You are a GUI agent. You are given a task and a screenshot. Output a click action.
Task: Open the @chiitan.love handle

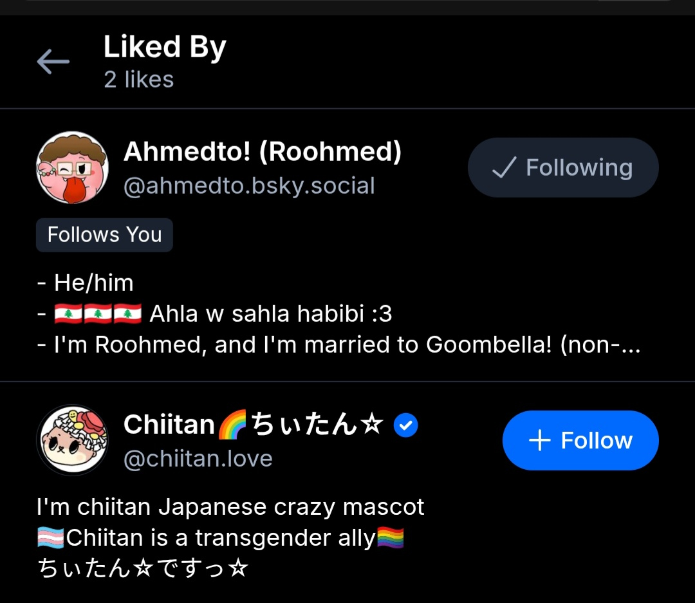coord(198,459)
